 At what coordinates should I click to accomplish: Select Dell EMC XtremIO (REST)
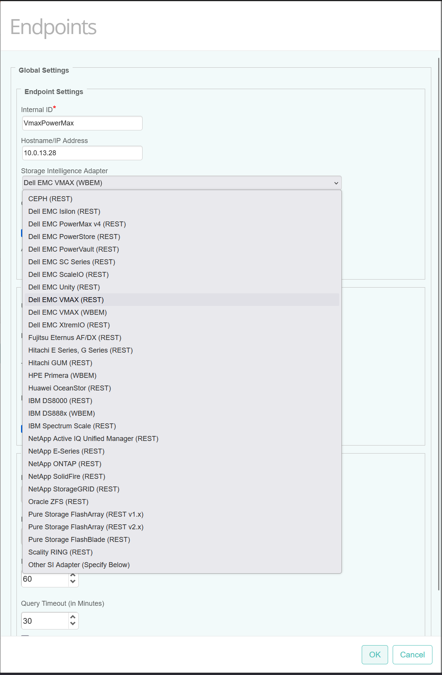pyautogui.click(x=182, y=325)
